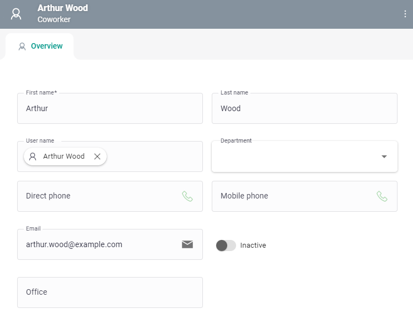
Task: Click the Direct phone call icon
Action: point(187,196)
